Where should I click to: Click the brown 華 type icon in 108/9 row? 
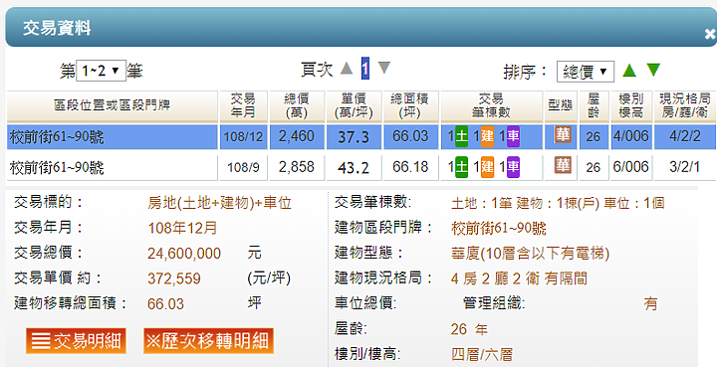pos(563,165)
